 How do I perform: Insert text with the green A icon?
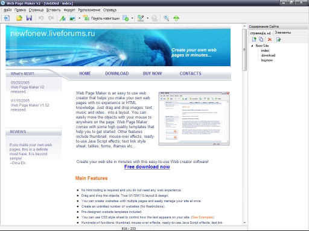(63, 18)
